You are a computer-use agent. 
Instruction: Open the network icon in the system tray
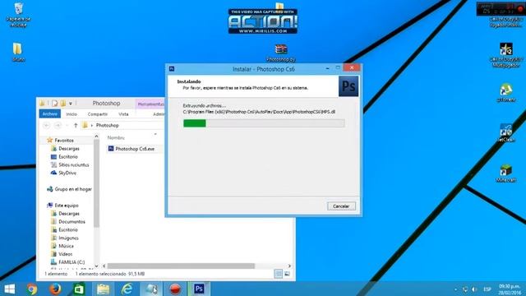[465, 289]
